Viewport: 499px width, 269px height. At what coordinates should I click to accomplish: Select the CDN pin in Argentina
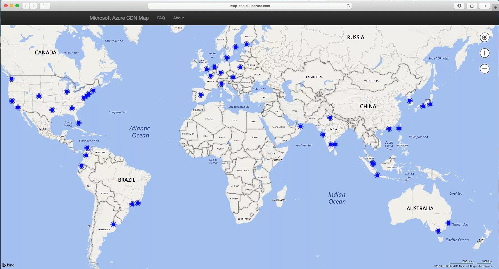point(113,224)
